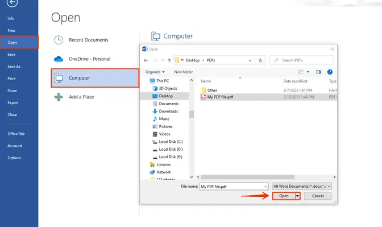Click the OneDrive cloud icon
The width and height of the screenshot is (382, 227).
coord(59,59)
